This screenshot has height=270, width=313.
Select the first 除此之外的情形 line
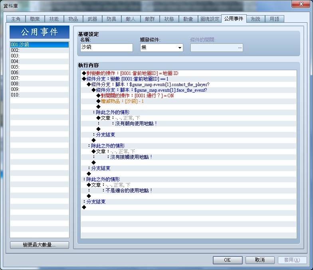(188, 112)
